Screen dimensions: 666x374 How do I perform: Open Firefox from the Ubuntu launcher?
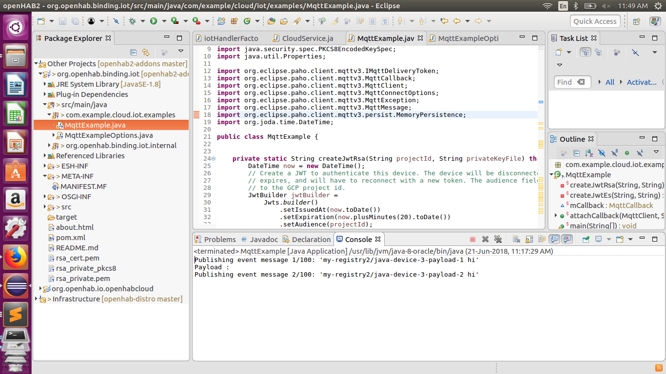(x=16, y=257)
